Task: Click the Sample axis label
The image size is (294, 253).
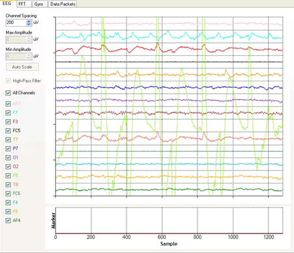Action: [169, 244]
